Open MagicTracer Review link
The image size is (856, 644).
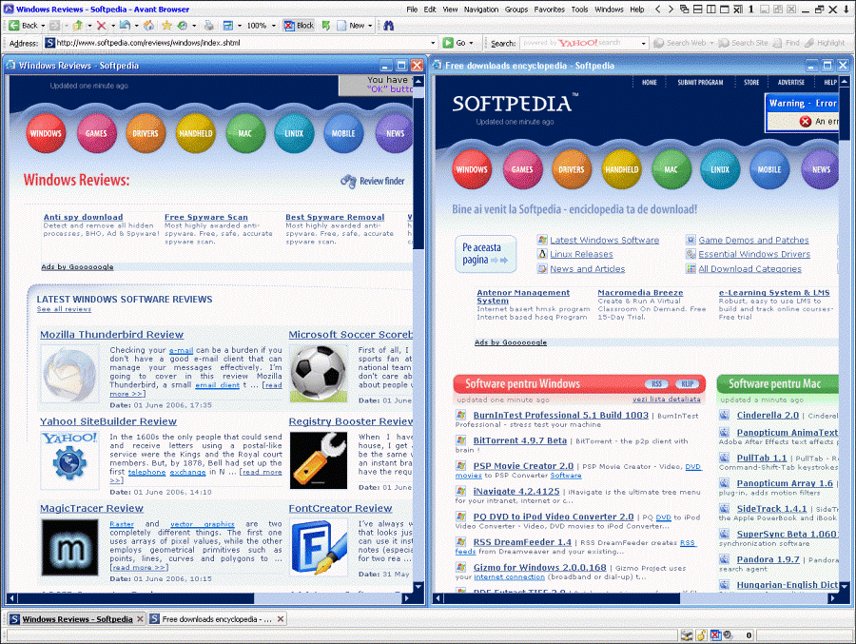click(x=91, y=508)
